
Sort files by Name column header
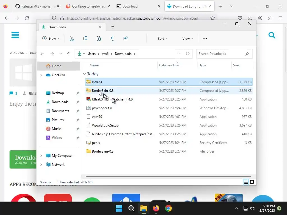pos(121,65)
